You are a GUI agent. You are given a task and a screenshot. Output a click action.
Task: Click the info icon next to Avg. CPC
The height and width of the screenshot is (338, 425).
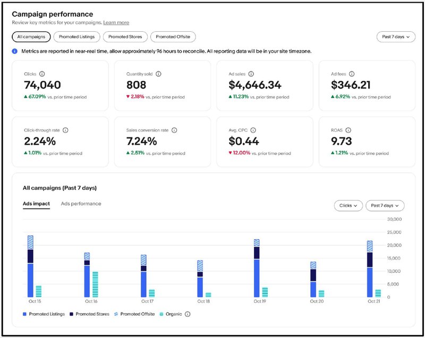click(253, 130)
